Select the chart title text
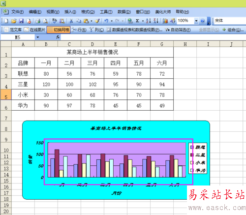Screen dimensions: 246x215 pyautogui.click(x=116, y=128)
